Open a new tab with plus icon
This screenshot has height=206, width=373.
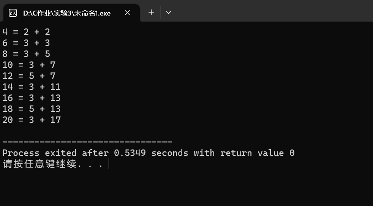pyautogui.click(x=151, y=13)
